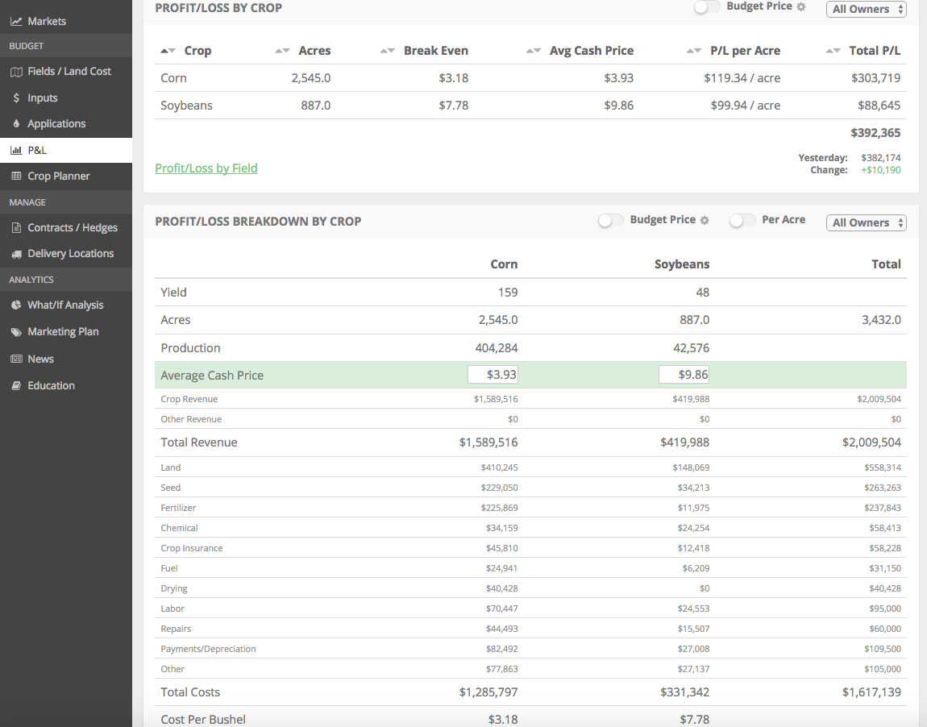Toggle Budget Price switch in Profit/Loss by Crop
Screen dimensions: 927x727
tap(706, 7)
